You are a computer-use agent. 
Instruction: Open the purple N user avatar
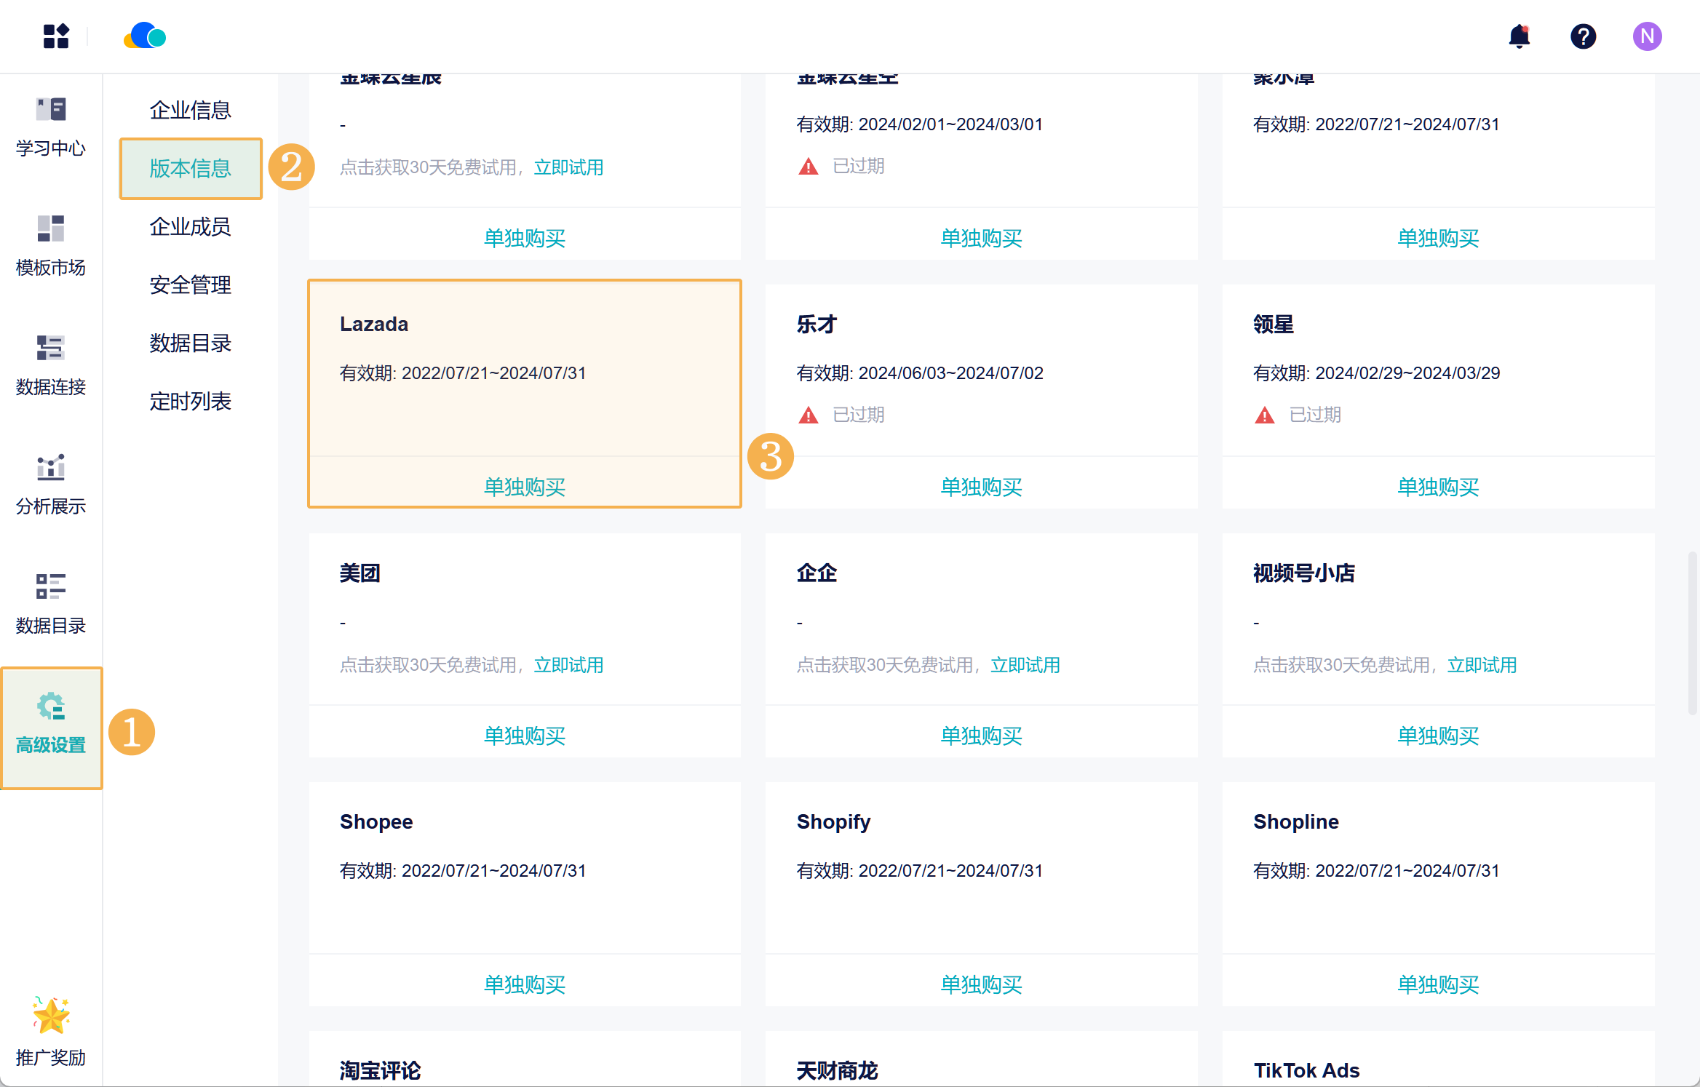coord(1646,36)
